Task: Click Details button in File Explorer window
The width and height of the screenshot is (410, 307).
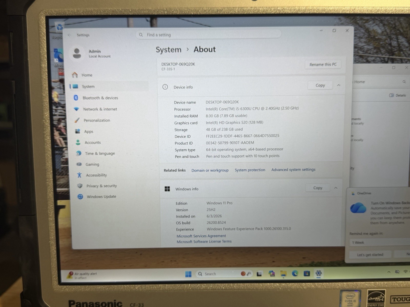Action: click(x=397, y=95)
